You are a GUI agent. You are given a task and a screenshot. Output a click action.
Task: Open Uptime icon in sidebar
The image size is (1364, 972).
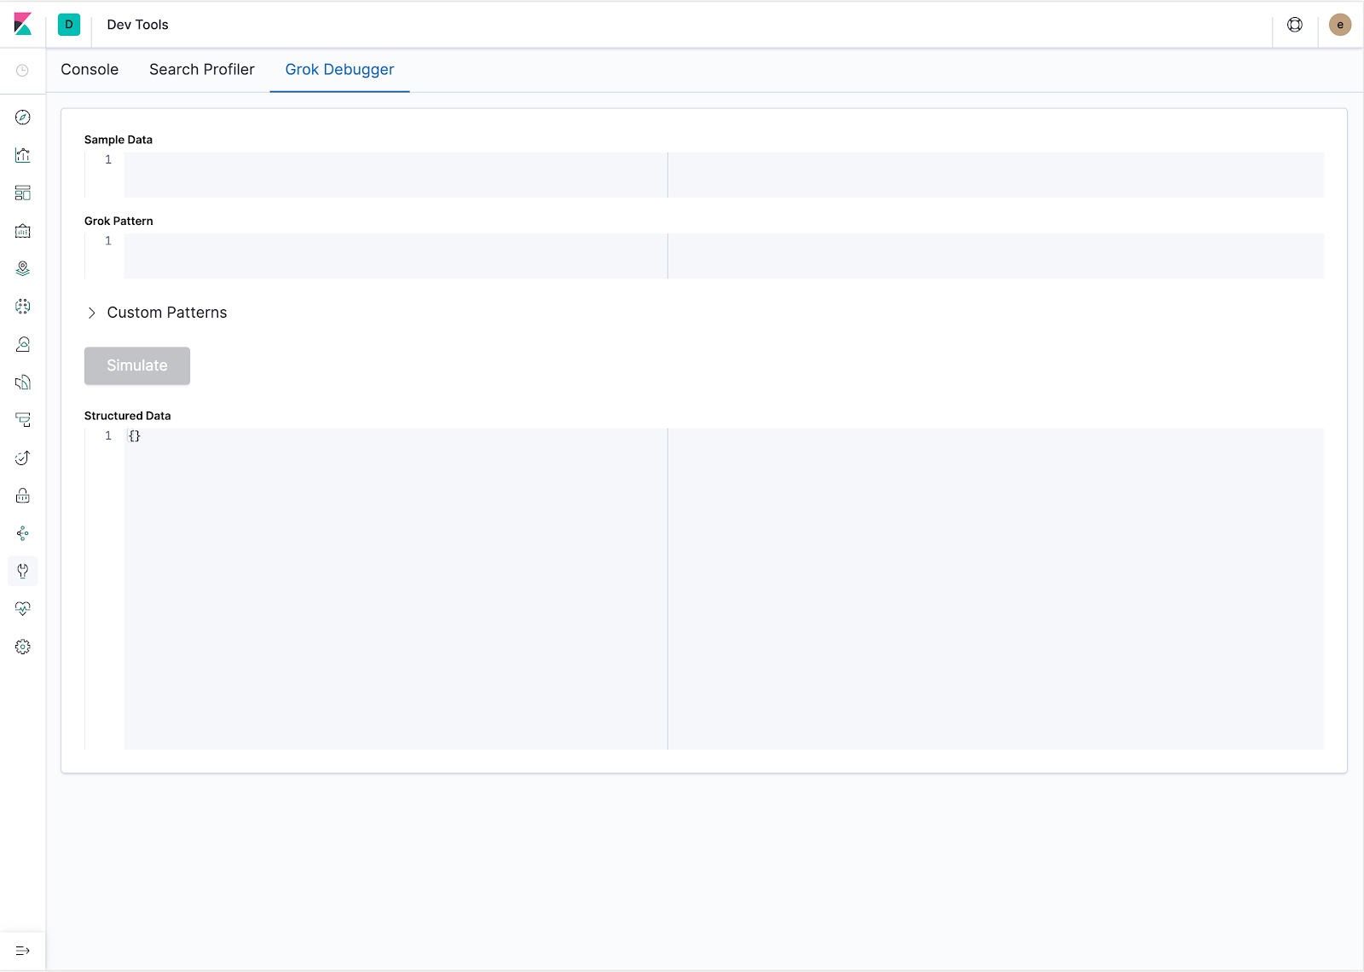click(x=23, y=457)
